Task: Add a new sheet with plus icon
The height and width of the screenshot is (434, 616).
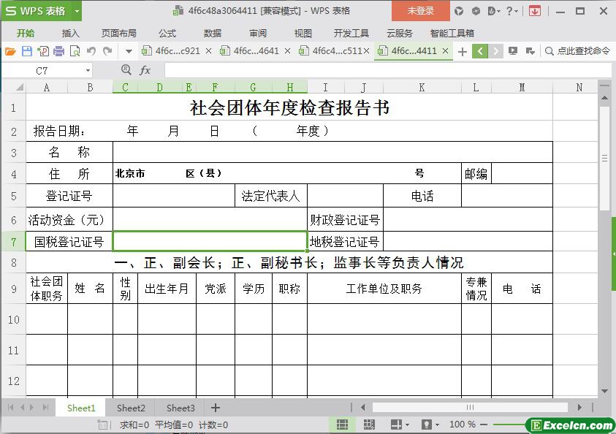Action: (x=215, y=408)
